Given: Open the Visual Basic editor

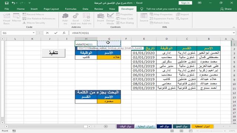Looking at the screenshot, I should coord(7,19).
